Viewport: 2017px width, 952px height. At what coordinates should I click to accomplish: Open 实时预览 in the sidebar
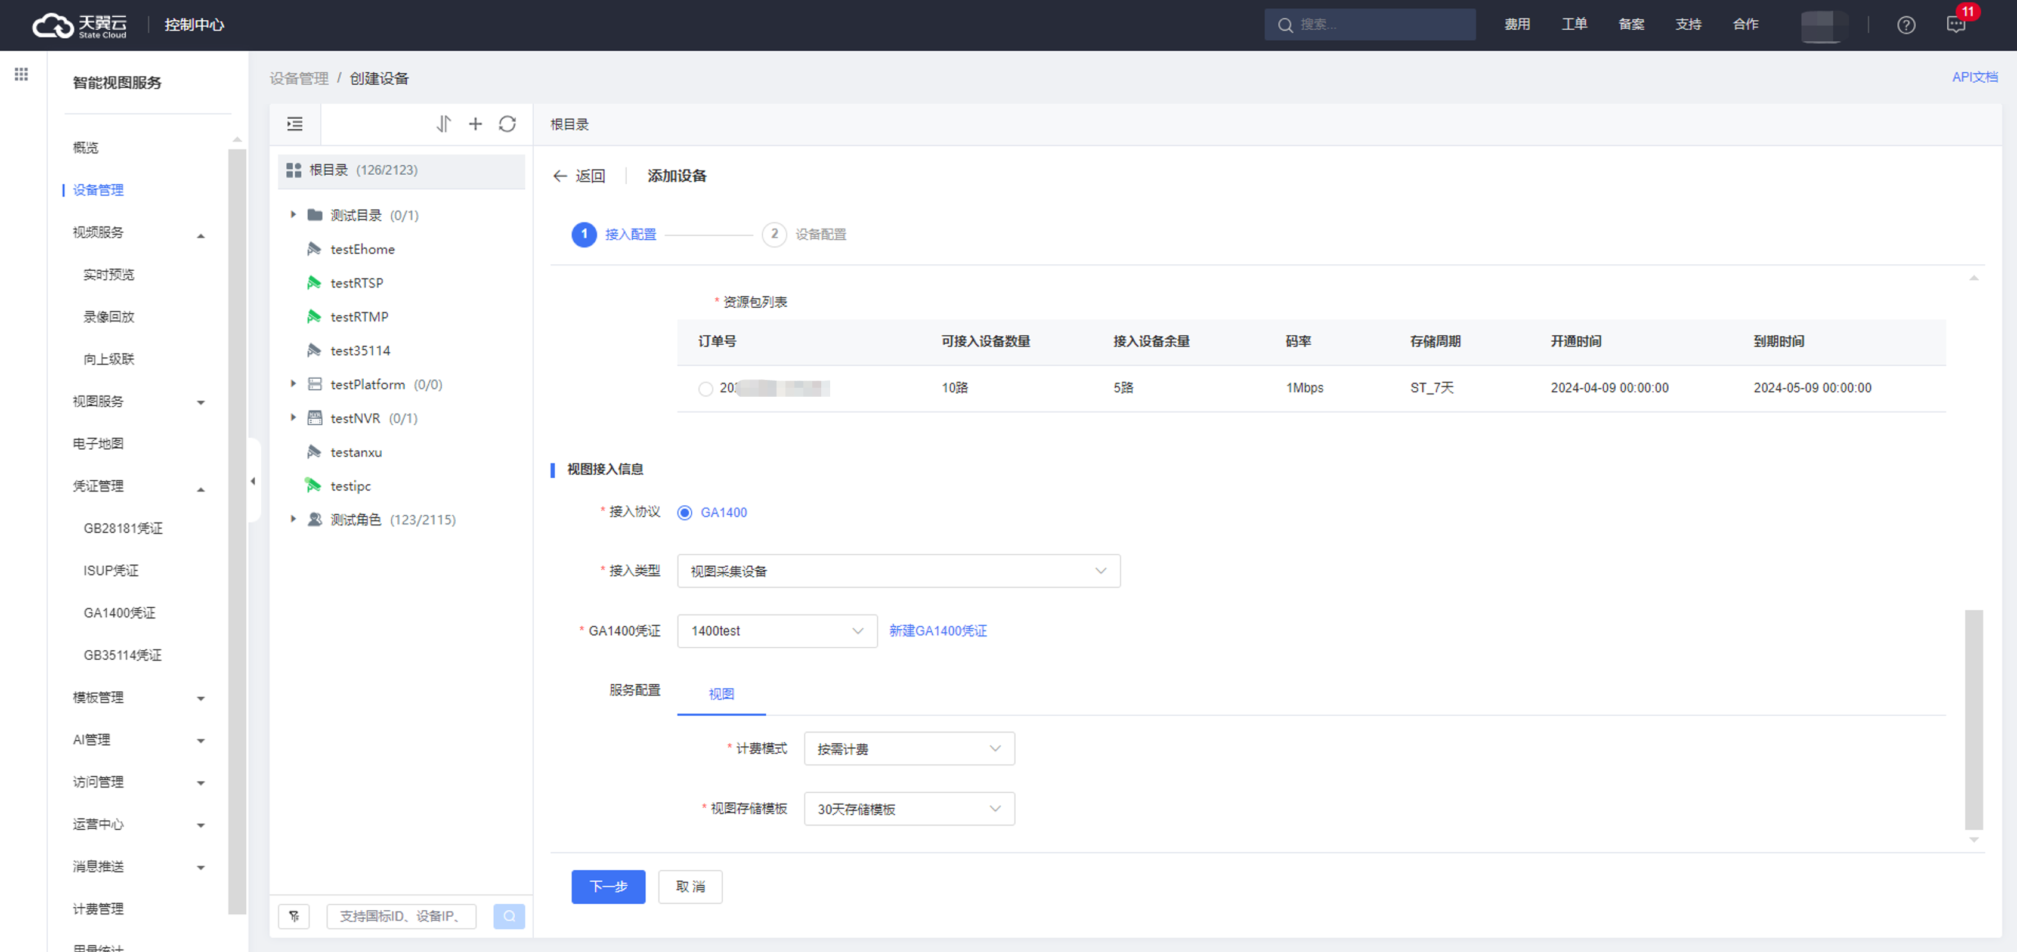click(109, 274)
